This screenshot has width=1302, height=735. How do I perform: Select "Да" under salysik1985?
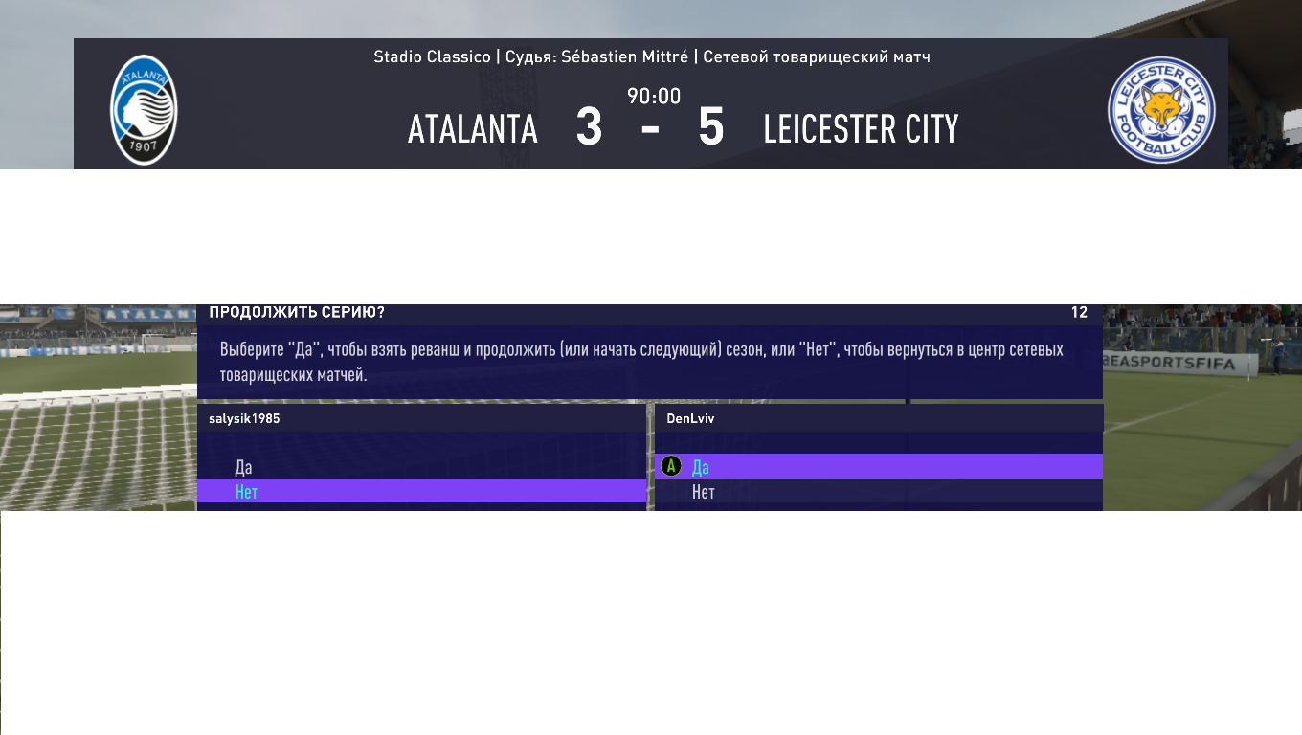point(244,467)
